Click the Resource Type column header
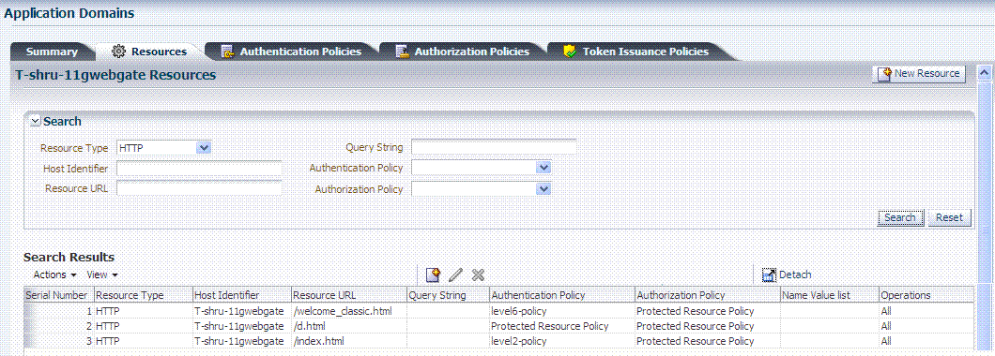The image size is (995, 356). 143,295
